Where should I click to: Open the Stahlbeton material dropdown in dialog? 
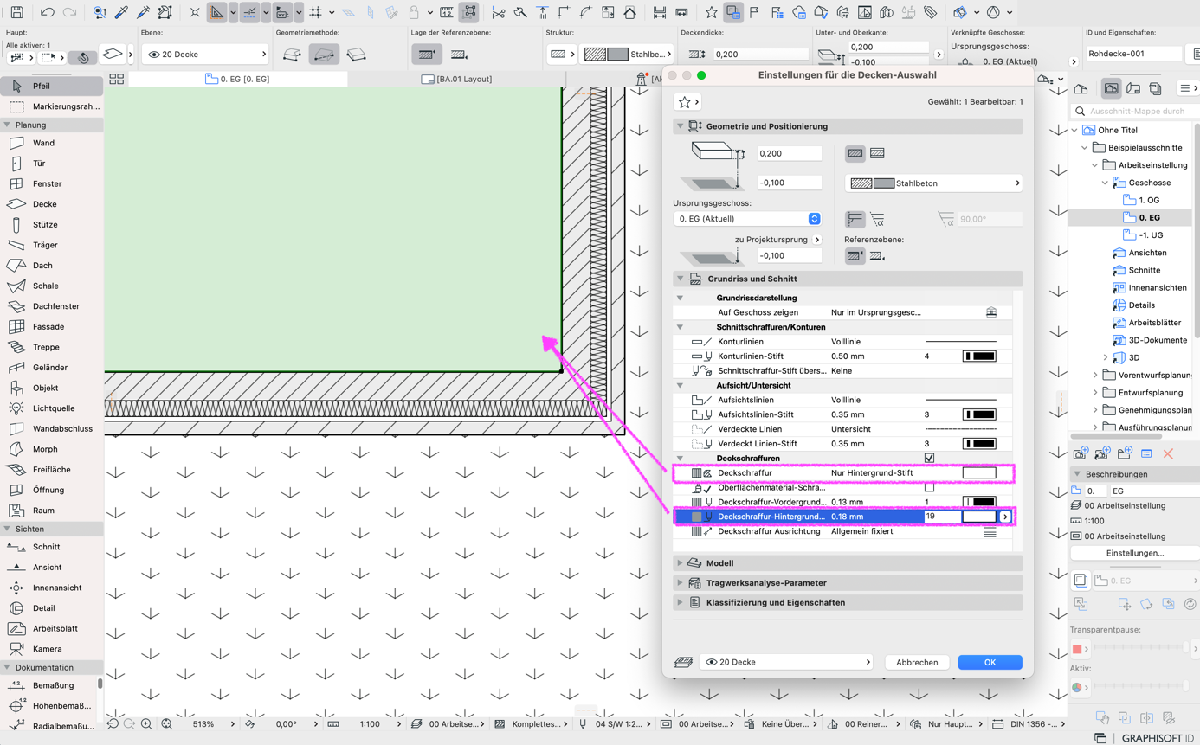933,183
